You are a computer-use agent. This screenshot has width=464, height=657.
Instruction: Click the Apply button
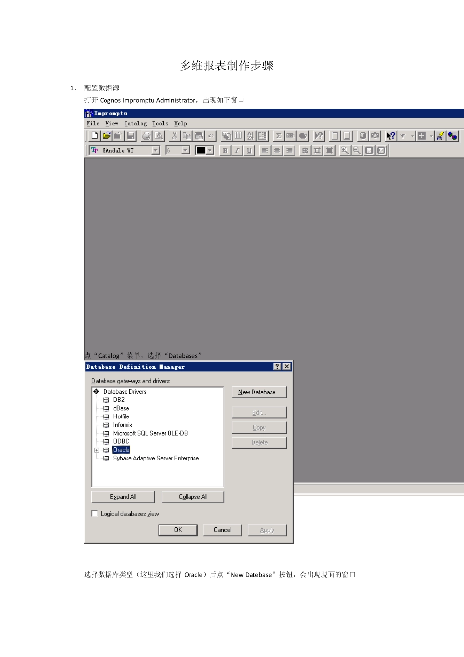[x=267, y=530]
